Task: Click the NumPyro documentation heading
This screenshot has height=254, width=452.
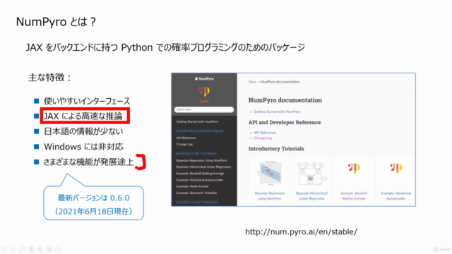Action: click(285, 100)
